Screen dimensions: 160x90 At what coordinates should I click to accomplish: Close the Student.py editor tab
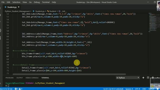18,7
